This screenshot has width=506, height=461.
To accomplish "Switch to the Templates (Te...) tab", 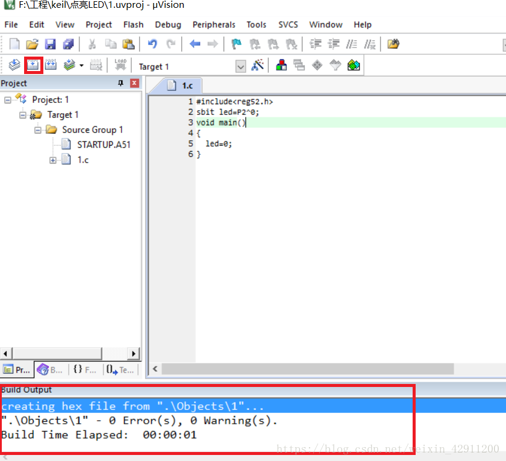I will pos(120,370).
